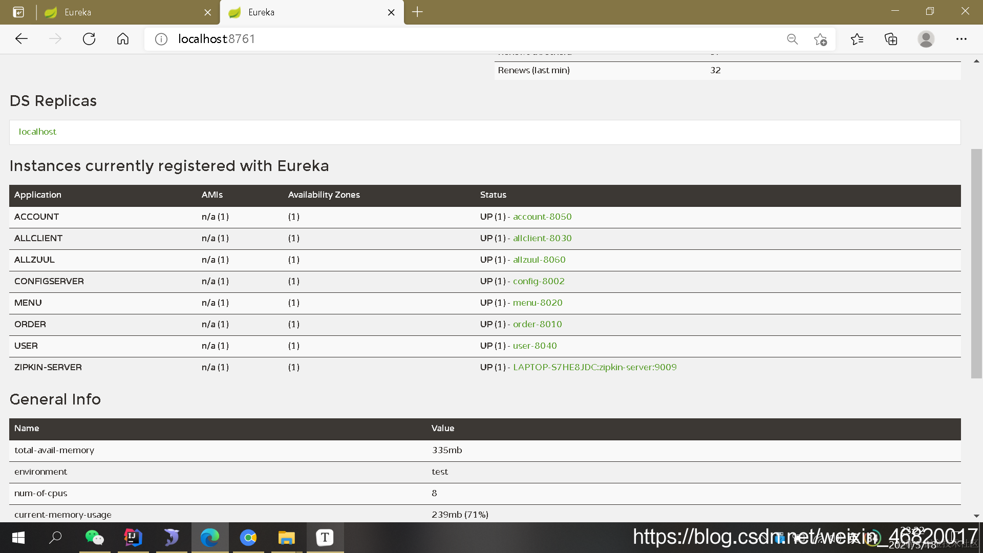Open the user profile avatar
Viewport: 983px width, 553px height.
tap(926, 39)
